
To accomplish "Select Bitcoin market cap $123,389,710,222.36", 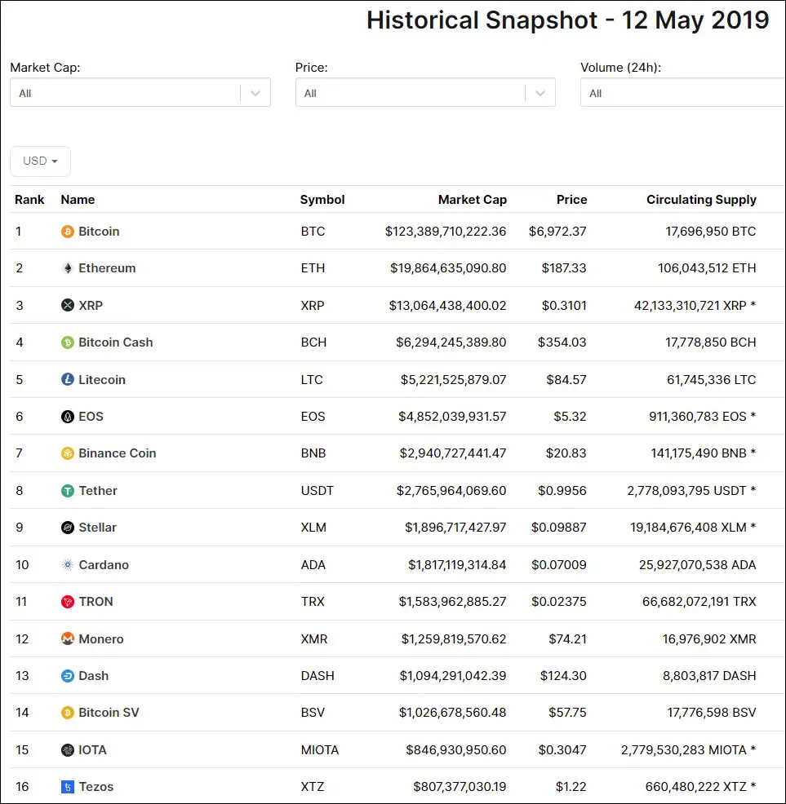I will click(x=446, y=232).
